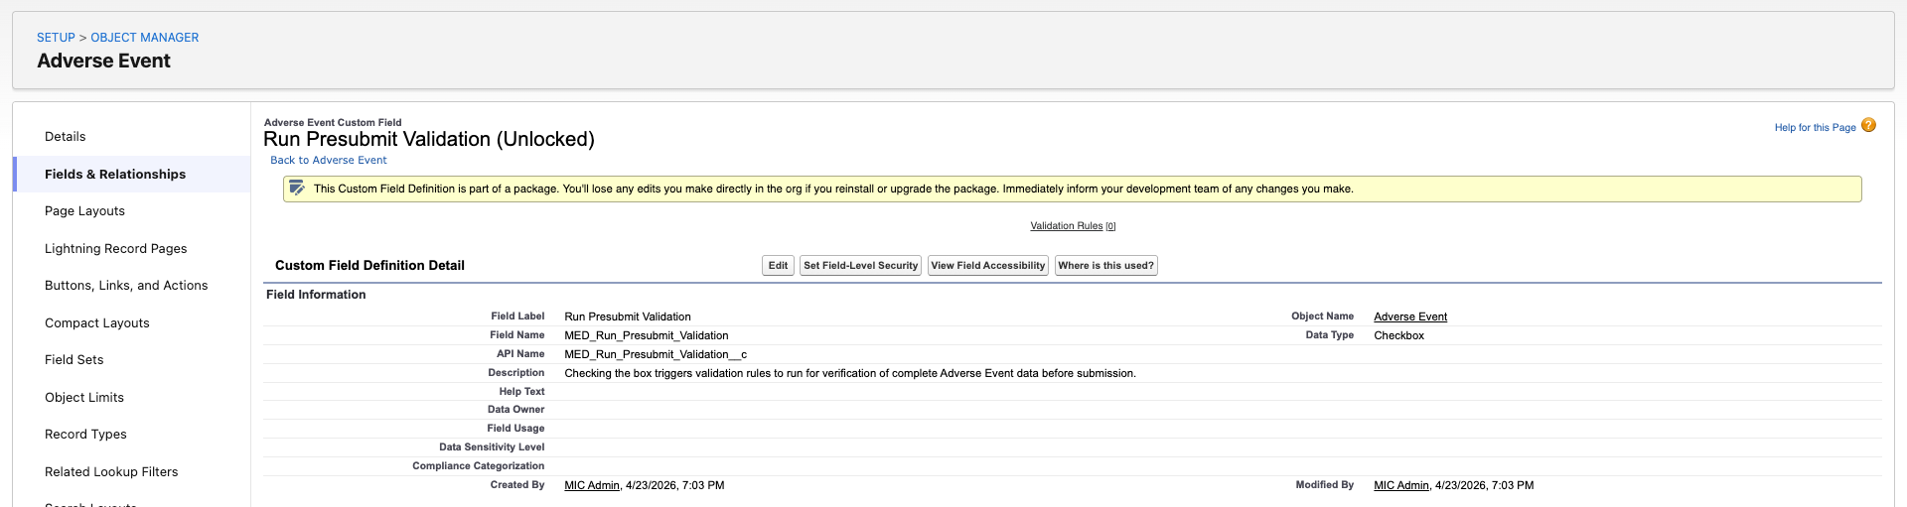Click the Edit button
This screenshot has width=1907, height=507.
(778, 266)
